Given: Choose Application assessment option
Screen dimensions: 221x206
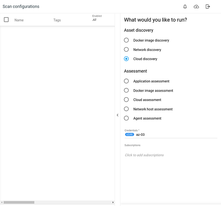Looking at the screenshot, I should pyautogui.click(x=126, y=81).
